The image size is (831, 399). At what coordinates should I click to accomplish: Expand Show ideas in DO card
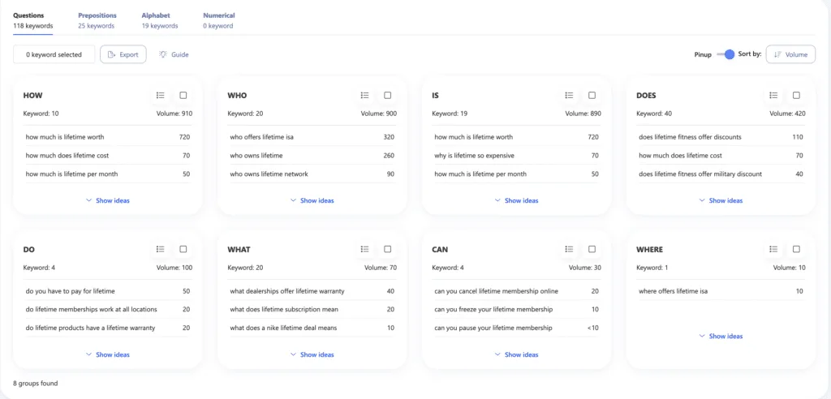pyautogui.click(x=108, y=354)
